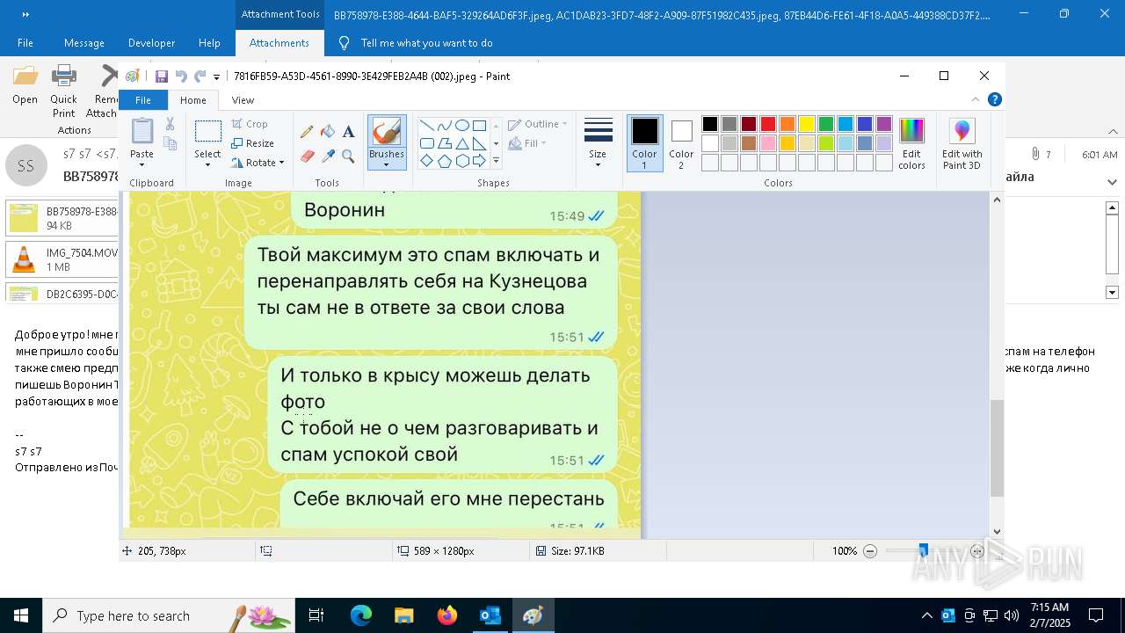Open Customize Quick Access Toolbar dropdown
This screenshot has width=1125, height=633.
click(216, 76)
